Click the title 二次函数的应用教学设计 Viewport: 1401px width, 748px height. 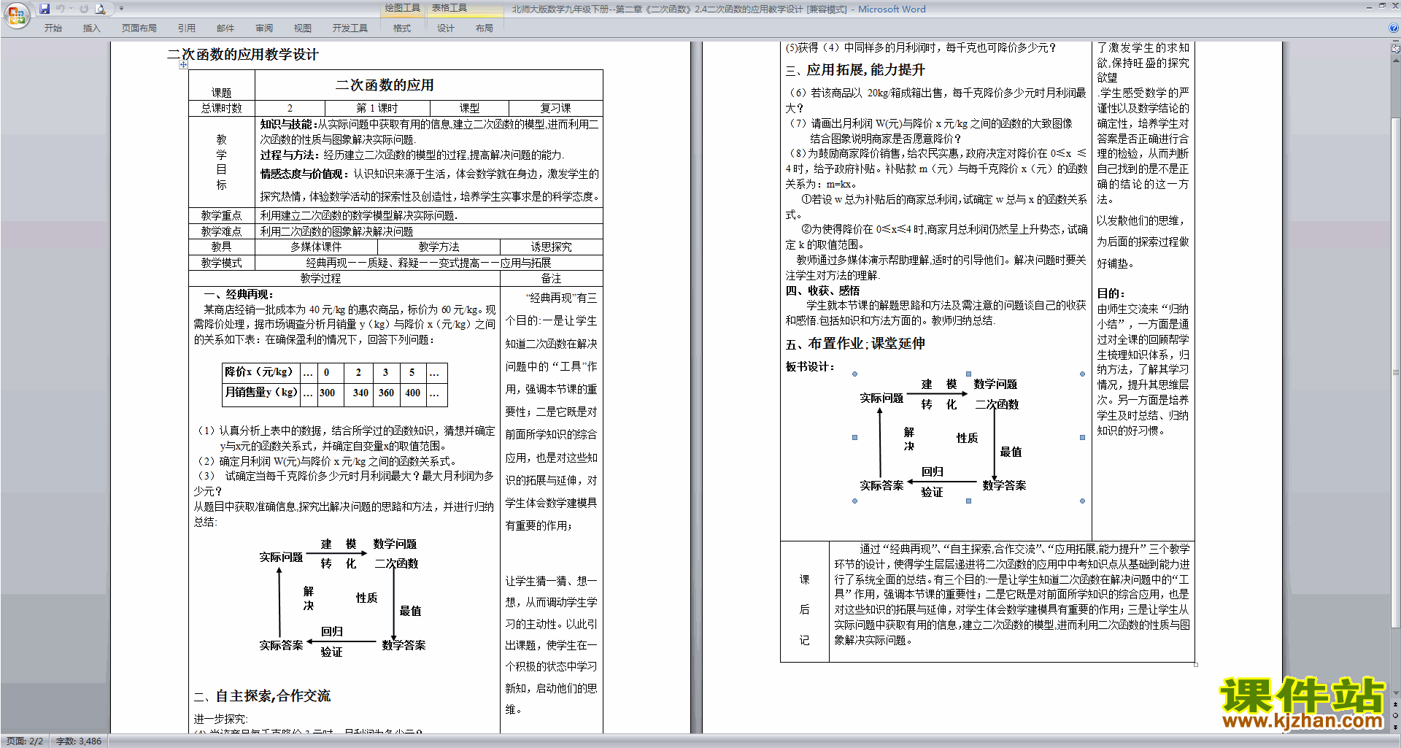(x=243, y=54)
